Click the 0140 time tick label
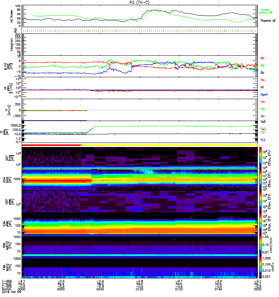Image resolution: width=279 pixels, height=297 pixels. tap(218, 289)
